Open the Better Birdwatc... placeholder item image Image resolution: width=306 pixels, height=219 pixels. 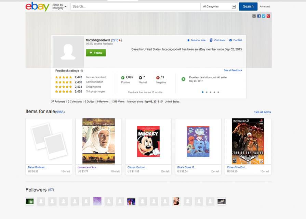(49, 141)
